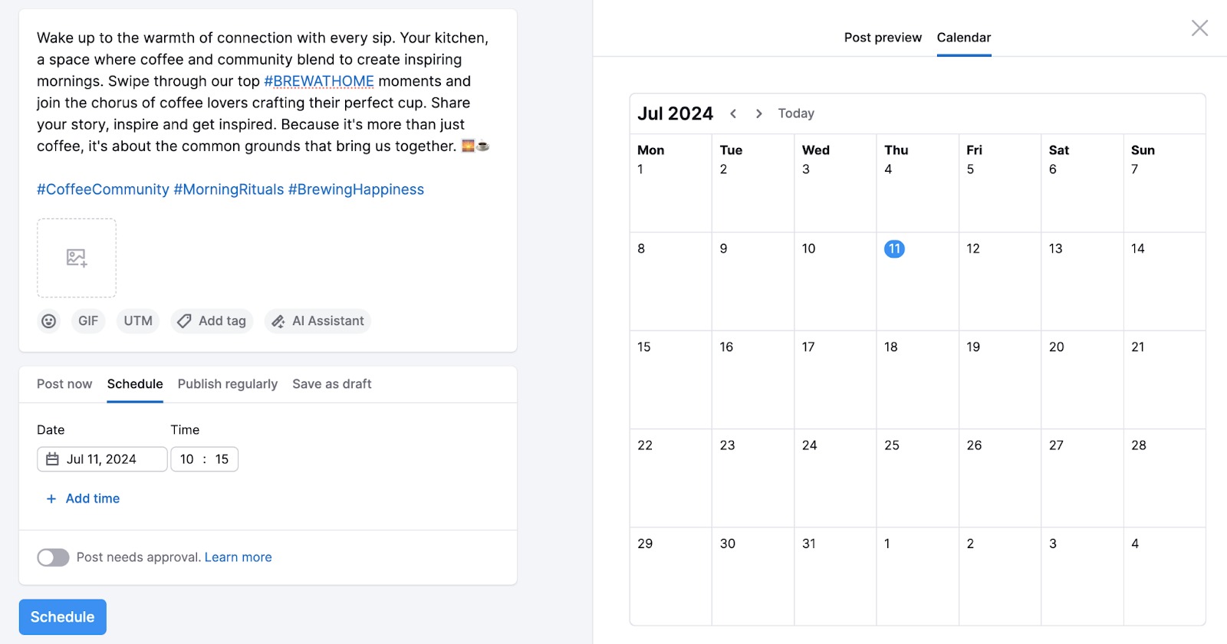This screenshot has height=644, width=1227.
Task: Select the Publish regularly tab
Action: 228,384
